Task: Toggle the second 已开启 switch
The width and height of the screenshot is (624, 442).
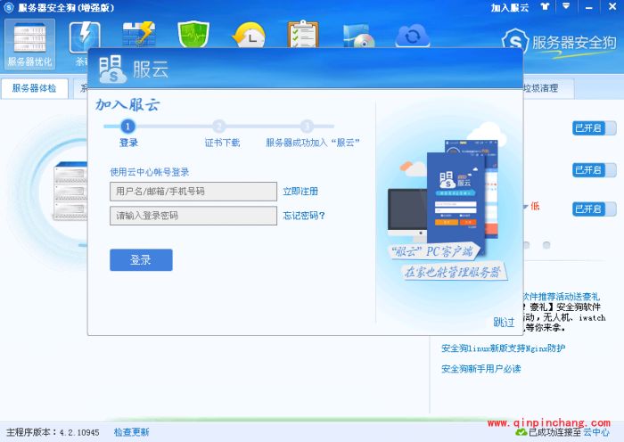Action: click(595, 170)
